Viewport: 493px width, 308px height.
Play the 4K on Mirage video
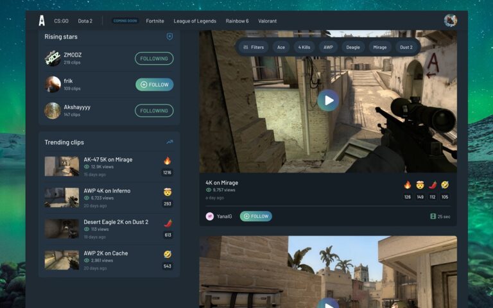tap(328, 101)
